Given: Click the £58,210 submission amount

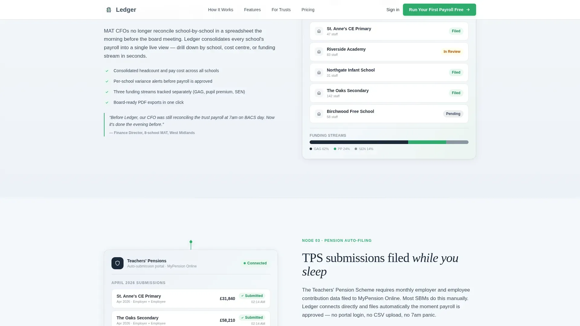Looking at the screenshot, I should click(227, 320).
